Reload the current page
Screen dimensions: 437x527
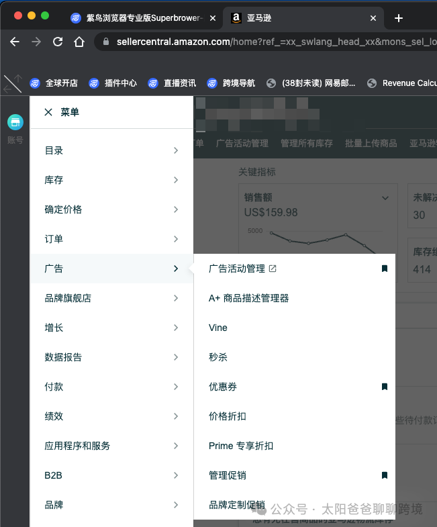pyautogui.click(x=58, y=42)
